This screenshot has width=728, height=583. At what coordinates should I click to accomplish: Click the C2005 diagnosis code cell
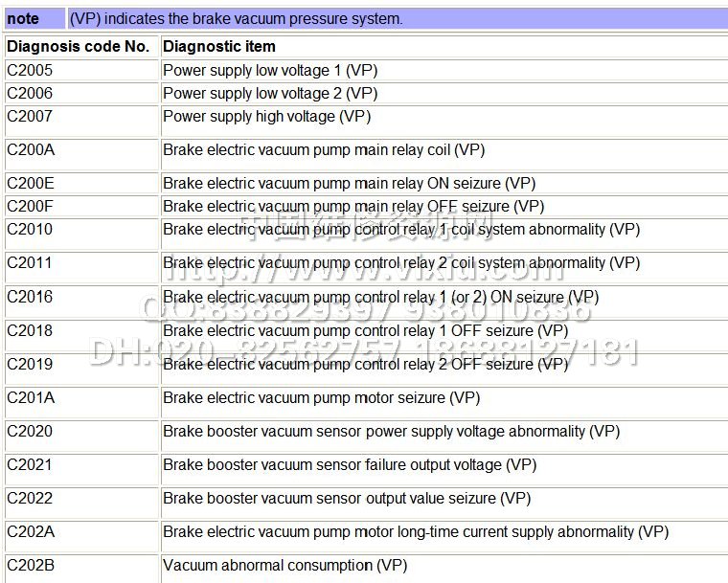tap(30, 70)
